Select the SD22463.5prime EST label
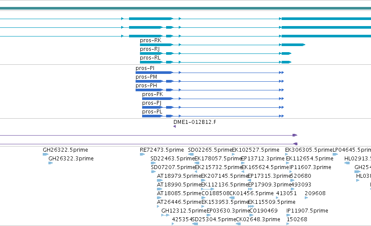This screenshot has height=226, width=371. pyautogui.click(x=173, y=159)
